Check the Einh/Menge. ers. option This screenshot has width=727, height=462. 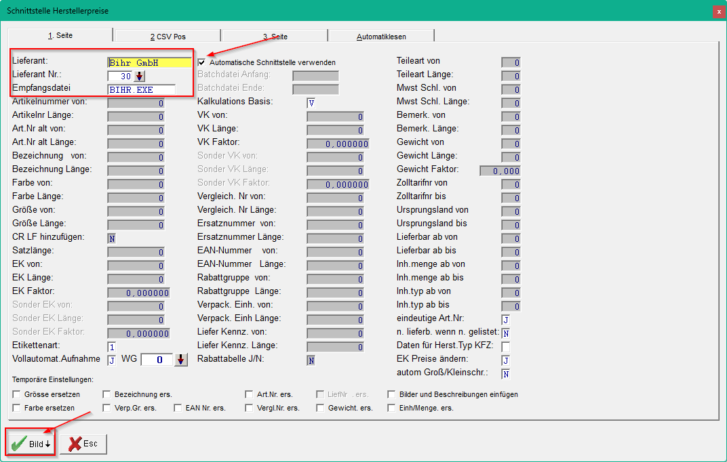pyautogui.click(x=391, y=408)
